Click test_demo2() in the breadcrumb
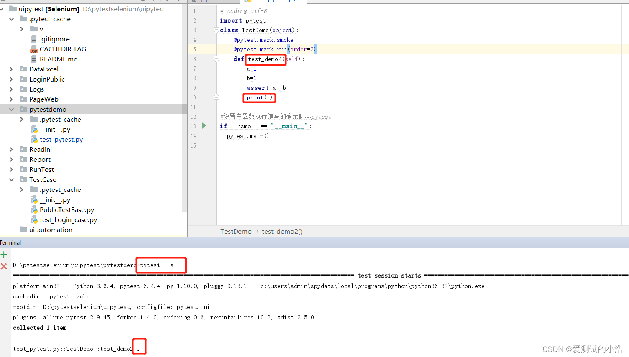Viewport: 629px width, 357px height. coord(282,231)
